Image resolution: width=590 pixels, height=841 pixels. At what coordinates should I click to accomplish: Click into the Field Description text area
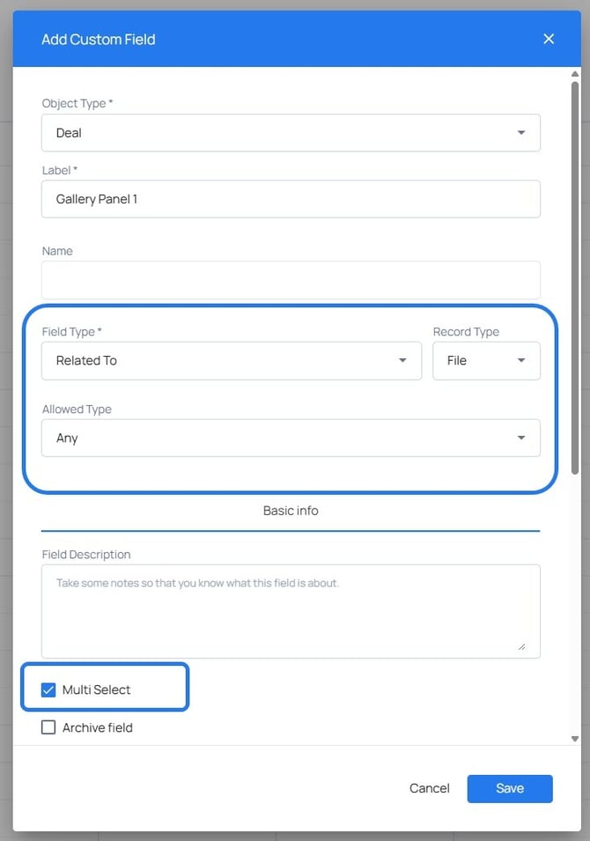click(291, 611)
